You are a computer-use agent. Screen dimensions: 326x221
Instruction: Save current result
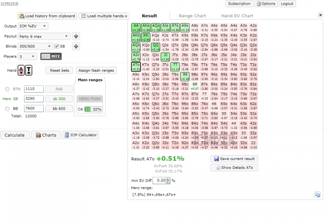(234, 159)
